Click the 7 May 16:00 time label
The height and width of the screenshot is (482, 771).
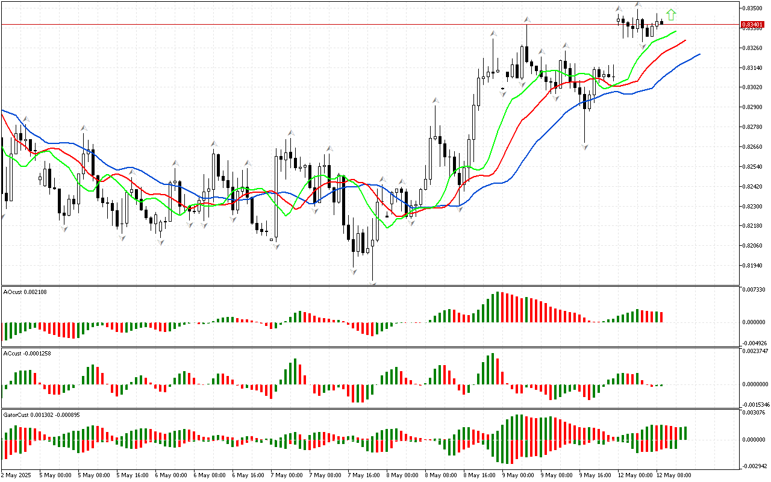tap(365, 475)
